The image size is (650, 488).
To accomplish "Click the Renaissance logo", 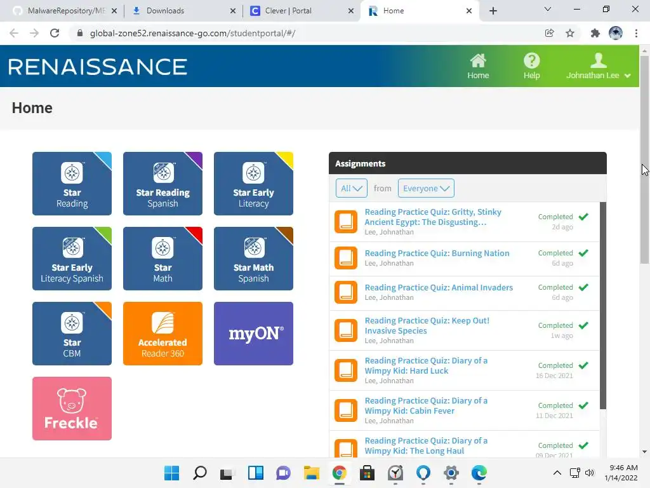I will pos(98,67).
